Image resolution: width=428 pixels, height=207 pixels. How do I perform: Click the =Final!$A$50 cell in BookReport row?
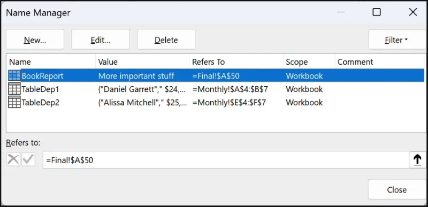(216, 76)
